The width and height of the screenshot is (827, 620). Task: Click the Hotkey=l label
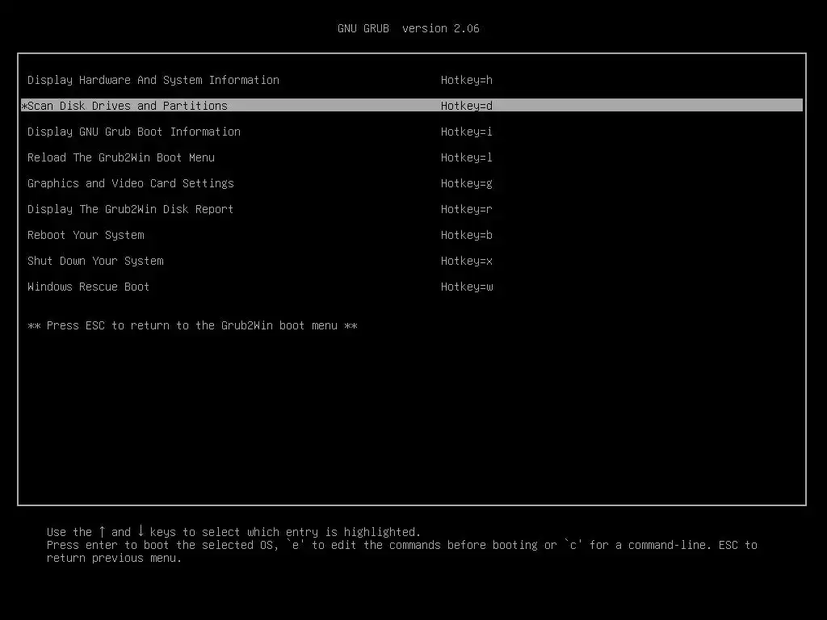point(467,157)
